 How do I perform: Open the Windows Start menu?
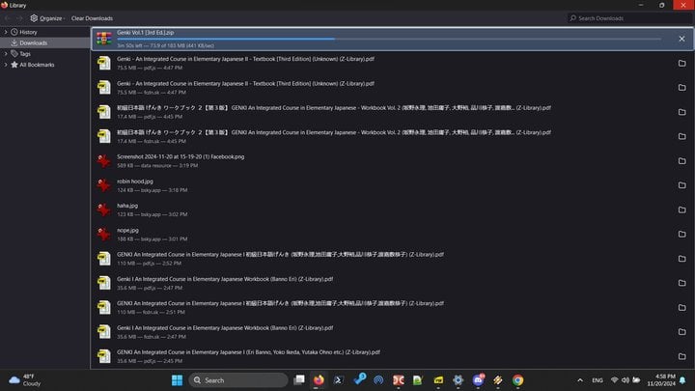(x=177, y=380)
